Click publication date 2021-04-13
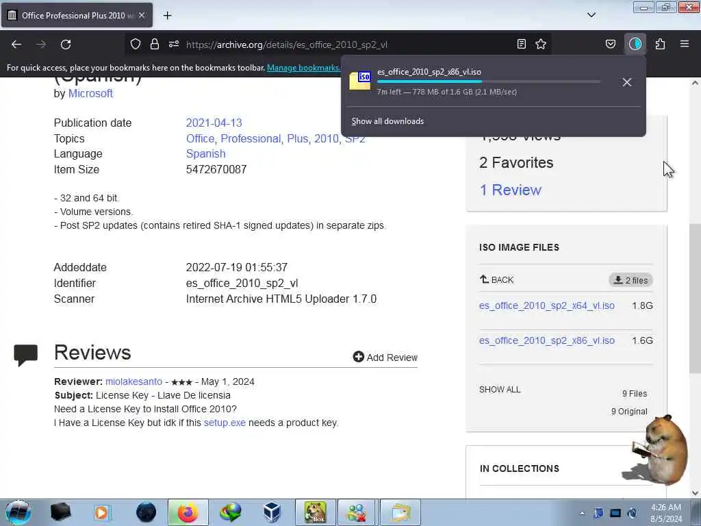Screen dimensions: 701x526 [214, 123]
